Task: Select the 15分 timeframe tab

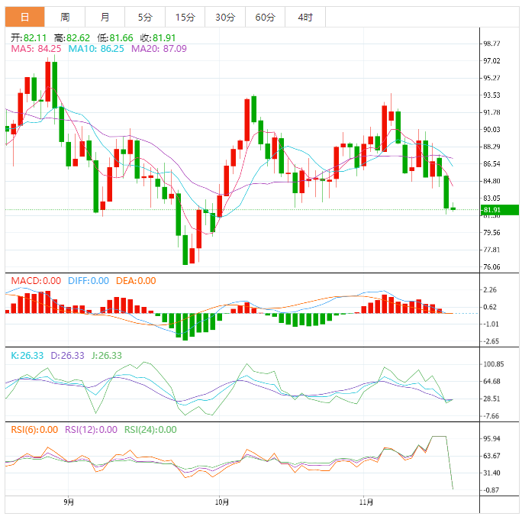Action: pos(185,17)
